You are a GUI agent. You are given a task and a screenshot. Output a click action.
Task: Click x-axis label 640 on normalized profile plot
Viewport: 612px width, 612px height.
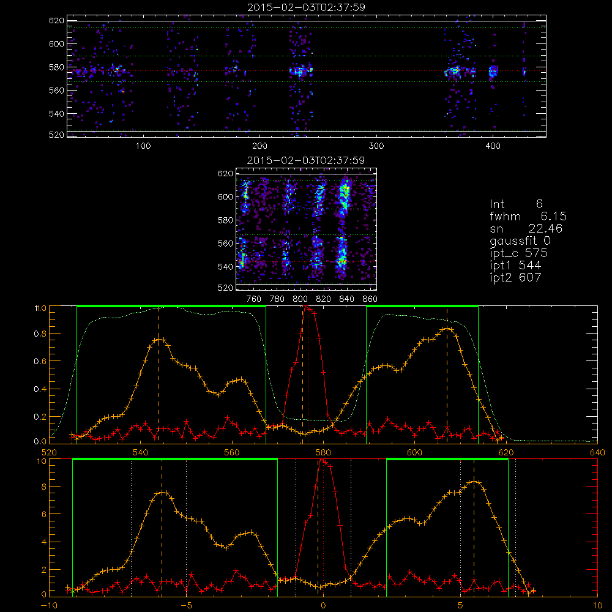point(597,453)
